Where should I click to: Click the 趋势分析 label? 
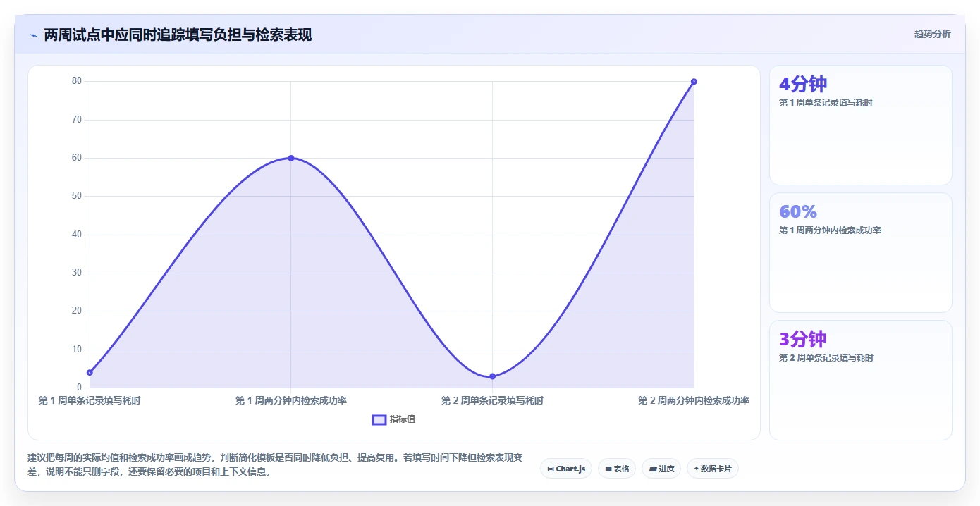tap(932, 34)
